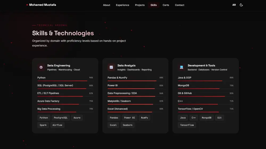Select the Python tag chip
This screenshot has height=149, width=266.
click(x=44, y=118)
